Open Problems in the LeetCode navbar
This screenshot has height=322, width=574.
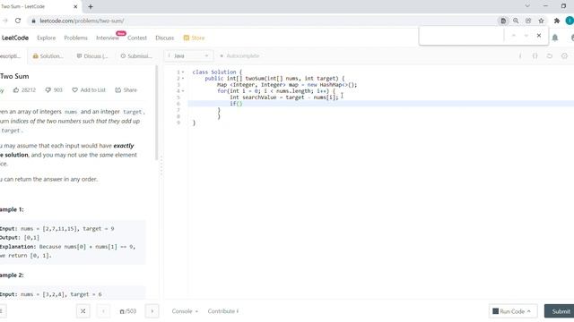click(x=75, y=38)
